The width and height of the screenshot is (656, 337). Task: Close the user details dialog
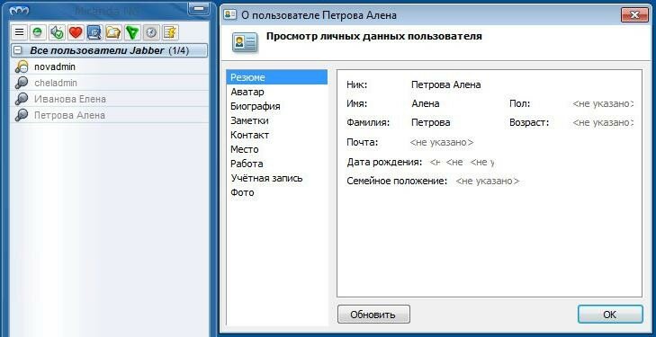(x=634, y=15)
